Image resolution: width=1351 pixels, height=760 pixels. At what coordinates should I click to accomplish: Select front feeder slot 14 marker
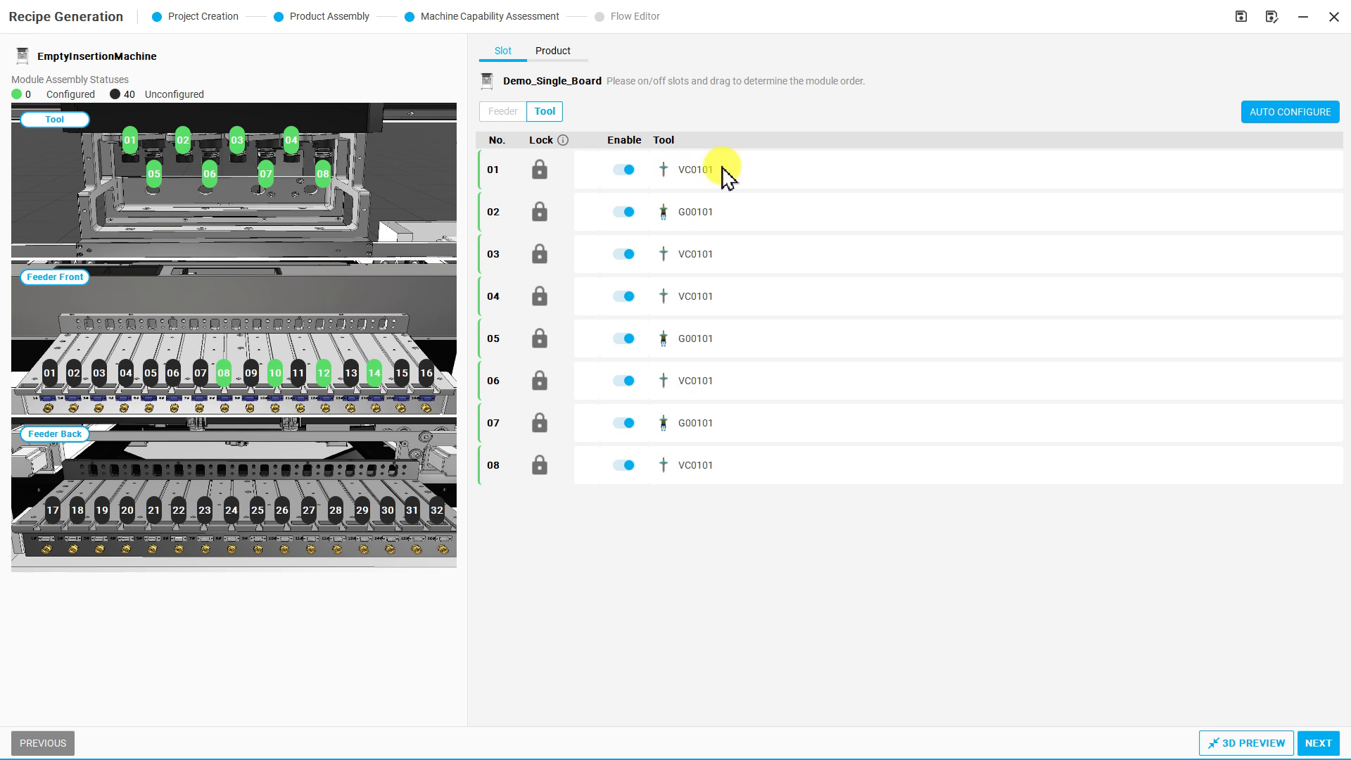(x=374, y=373)
